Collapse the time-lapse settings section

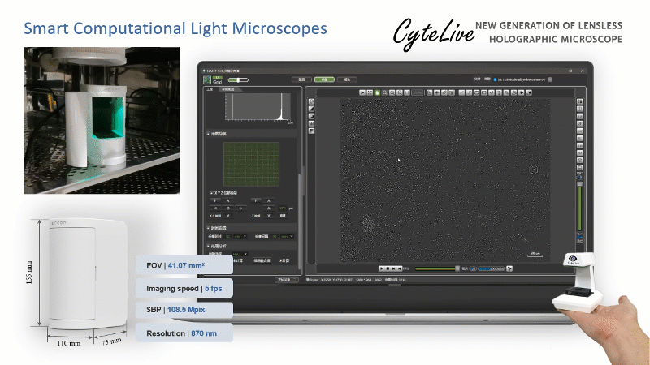click(208, 228)
